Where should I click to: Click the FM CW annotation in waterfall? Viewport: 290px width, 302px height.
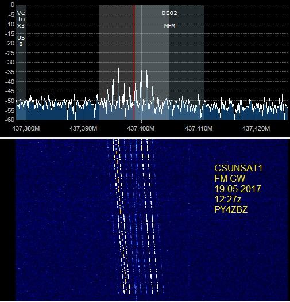(230, 178)
